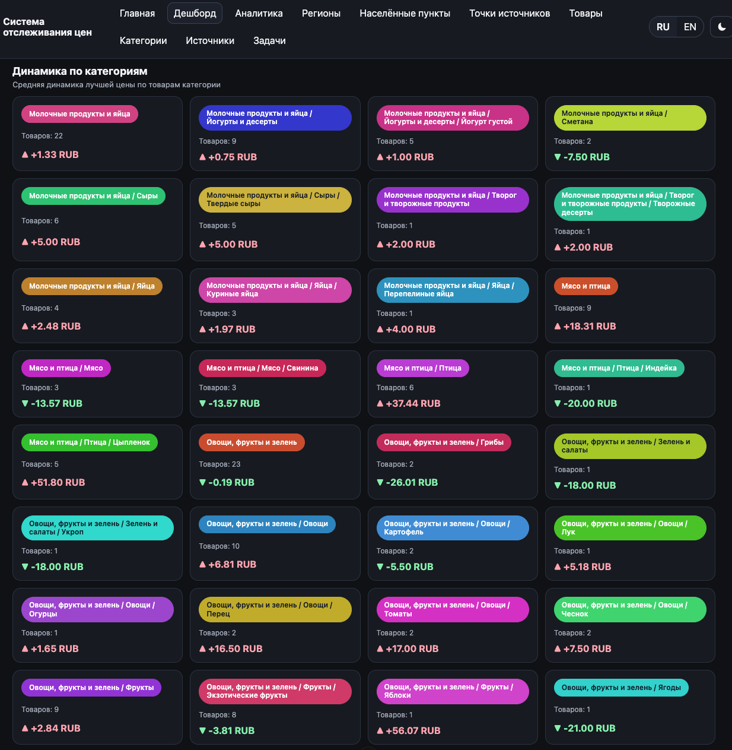Select the Молочные продукты и яйца / Сыры tag
732x750 pixels.
[93, 196]
